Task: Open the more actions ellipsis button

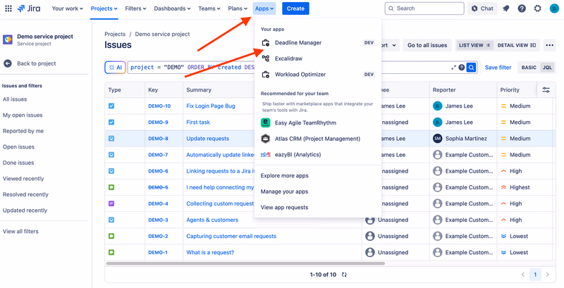Action: point(549,45)
